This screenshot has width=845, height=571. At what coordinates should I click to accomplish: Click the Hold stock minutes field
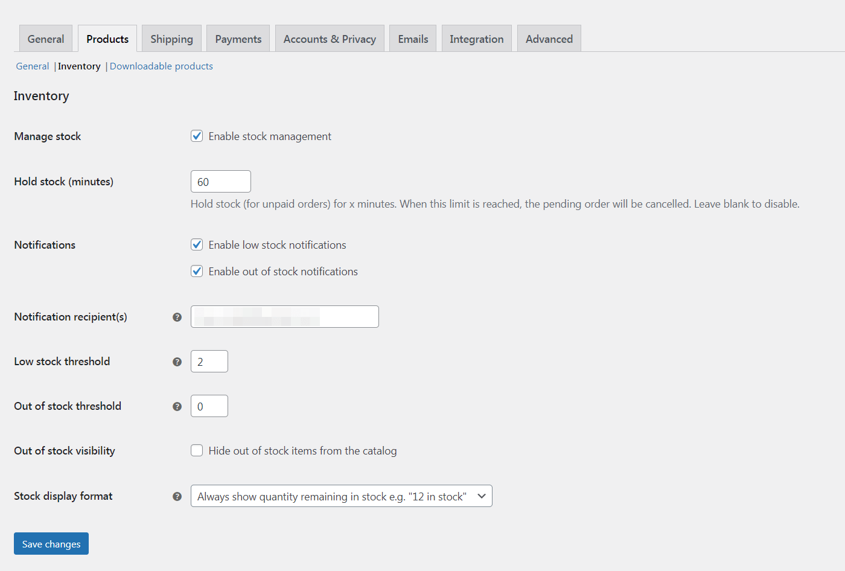(x=220, y=182)
